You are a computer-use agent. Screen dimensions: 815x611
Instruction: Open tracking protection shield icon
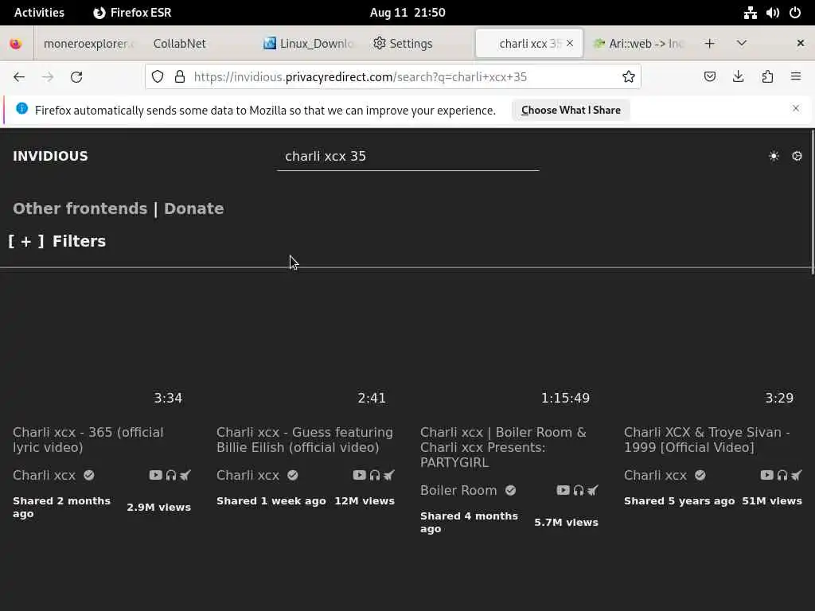[158, 77]
